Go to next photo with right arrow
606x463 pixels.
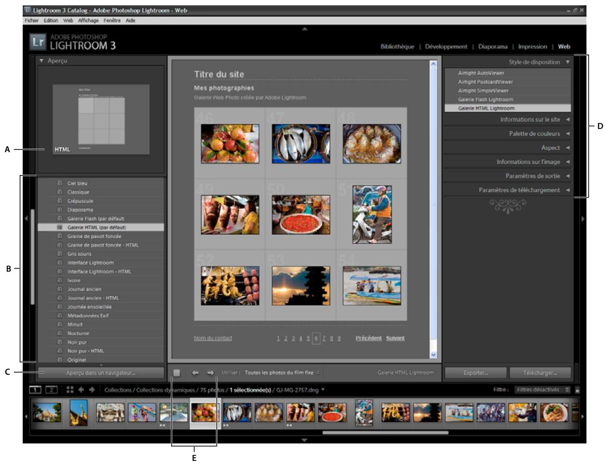coord(211,373)
